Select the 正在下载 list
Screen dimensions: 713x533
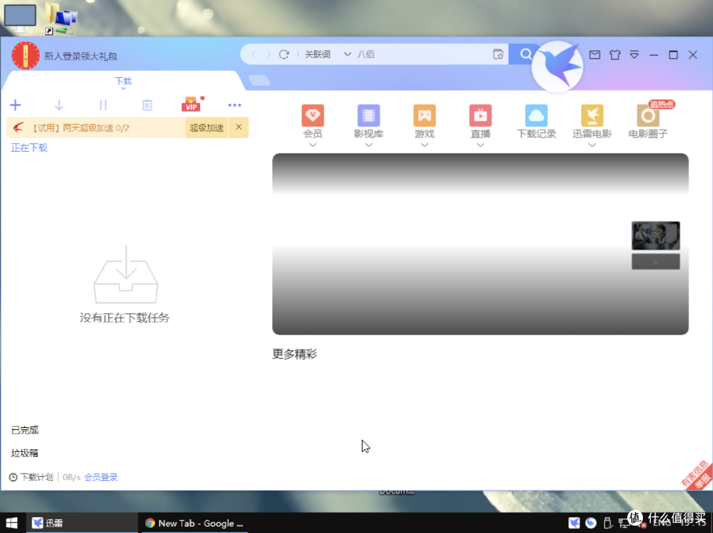click(29, 148)
